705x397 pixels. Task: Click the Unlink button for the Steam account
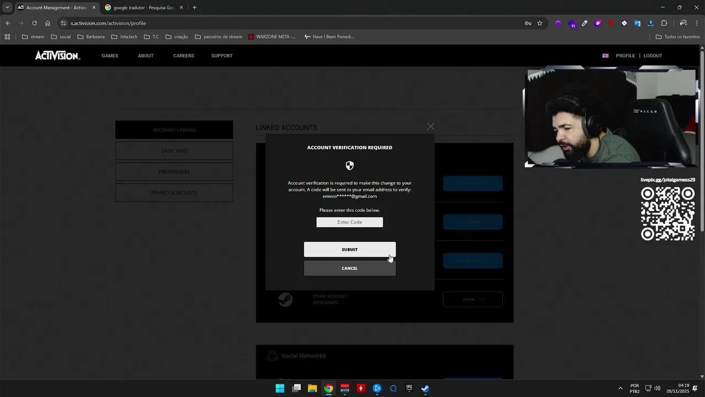click(x=473, y=299)
